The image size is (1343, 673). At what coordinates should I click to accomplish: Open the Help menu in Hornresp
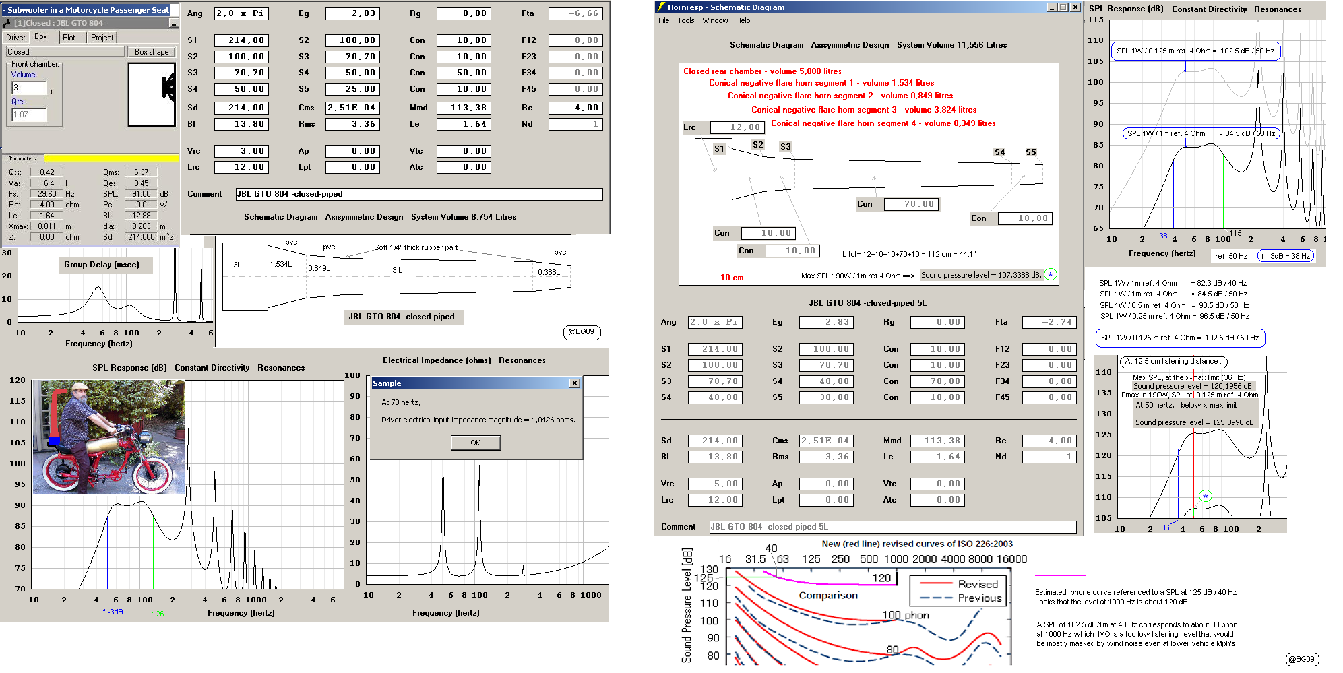743,20
